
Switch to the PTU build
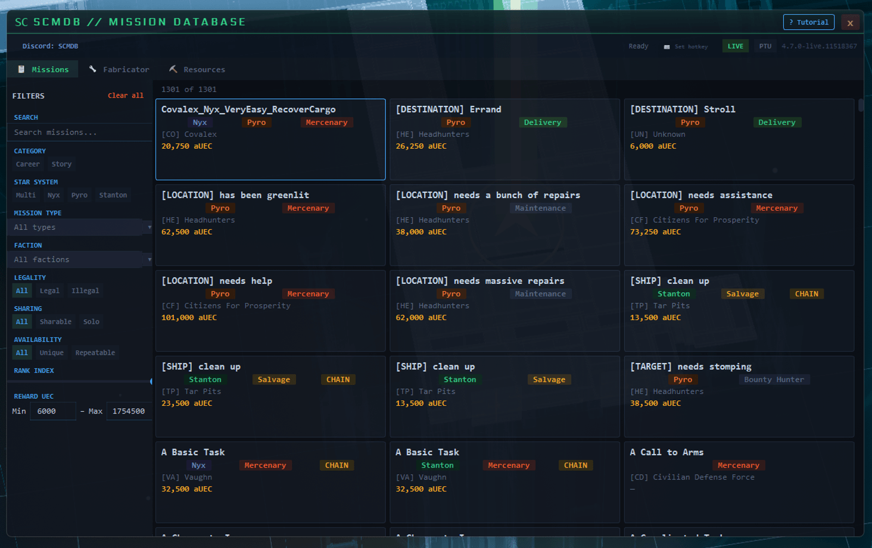[765, 46]
